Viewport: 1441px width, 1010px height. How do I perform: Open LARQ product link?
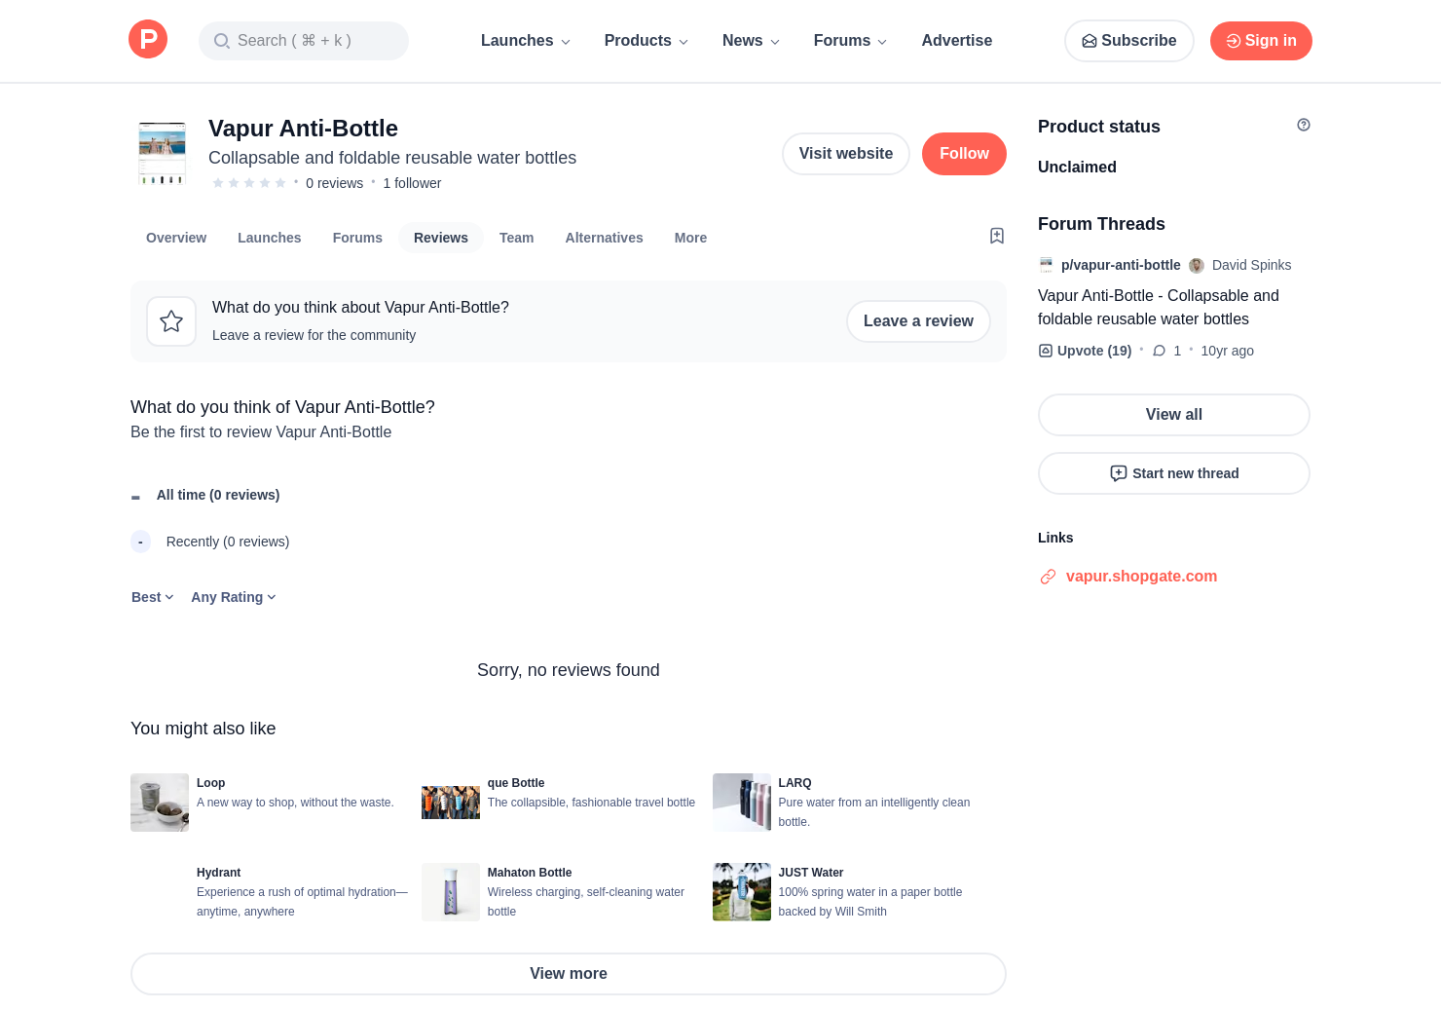[x=794, y=783]
